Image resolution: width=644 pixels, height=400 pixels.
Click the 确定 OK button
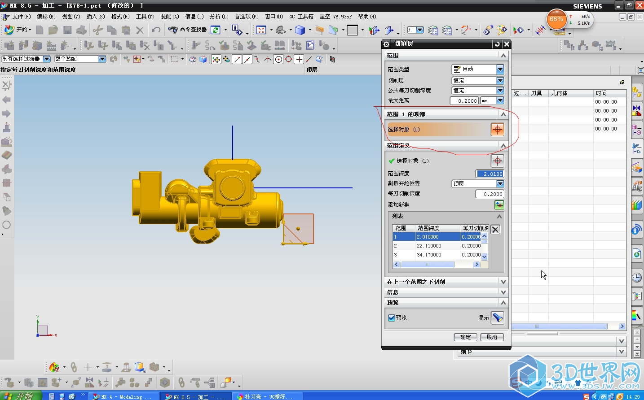click(x=465, y=337)
